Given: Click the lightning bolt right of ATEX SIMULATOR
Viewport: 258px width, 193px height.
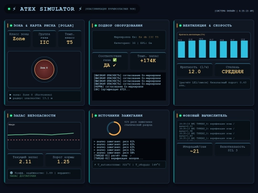Looking at the screenshot, I should click(x=80, y=9).
